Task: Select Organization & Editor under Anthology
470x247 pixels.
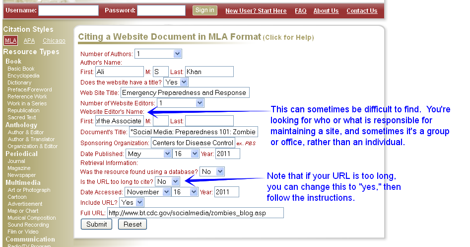Action: click(33, 146)
